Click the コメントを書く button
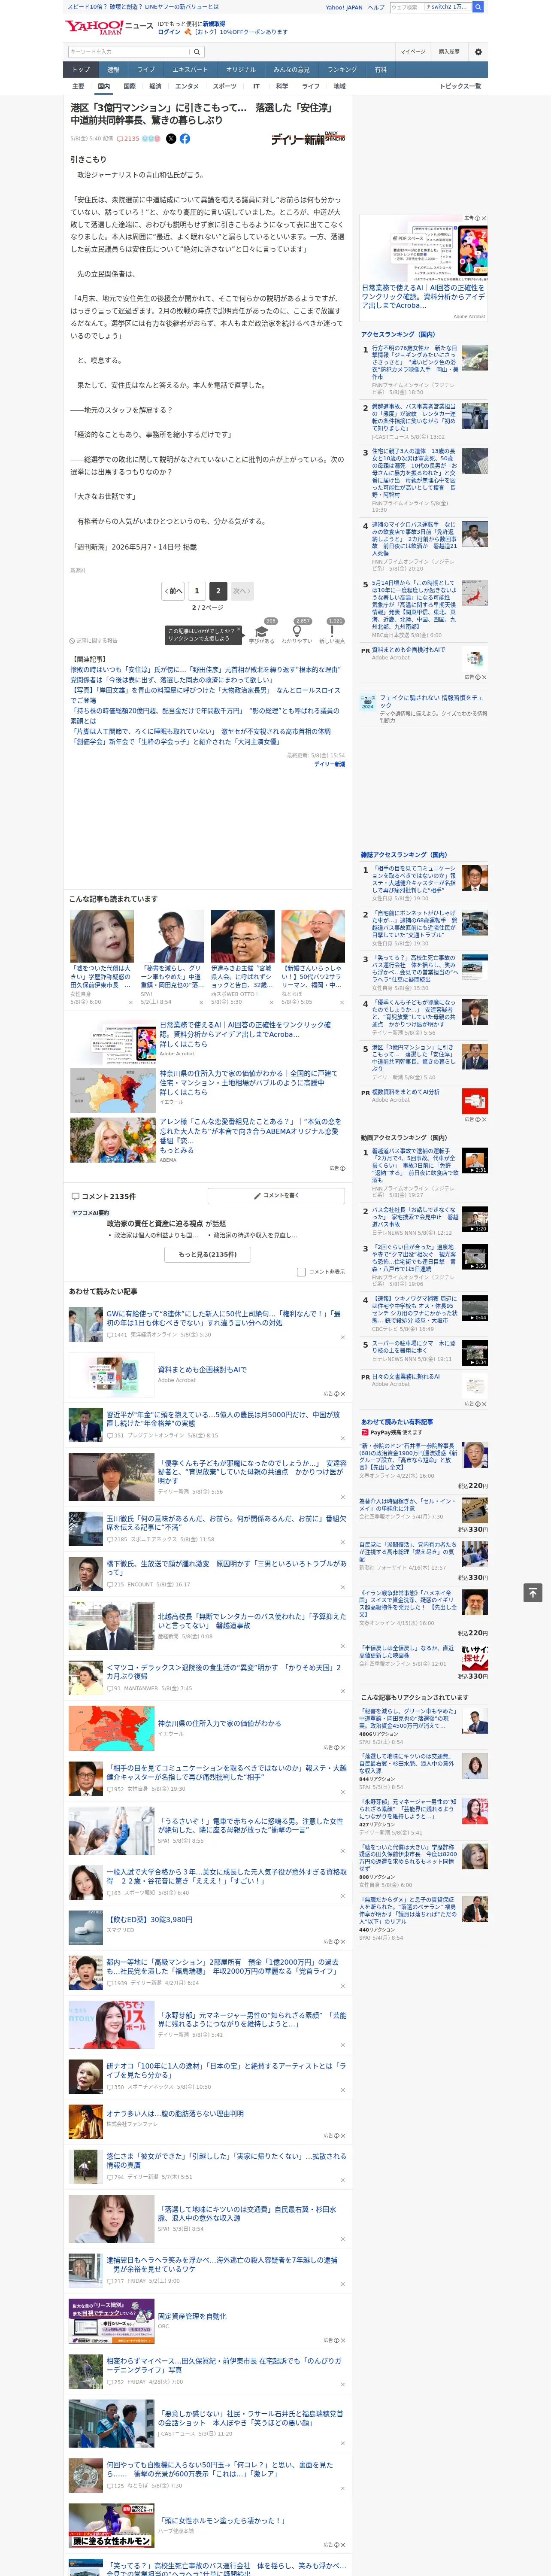The height and width of the screenshot is (2576, 551). click(x=276, y=1196)
